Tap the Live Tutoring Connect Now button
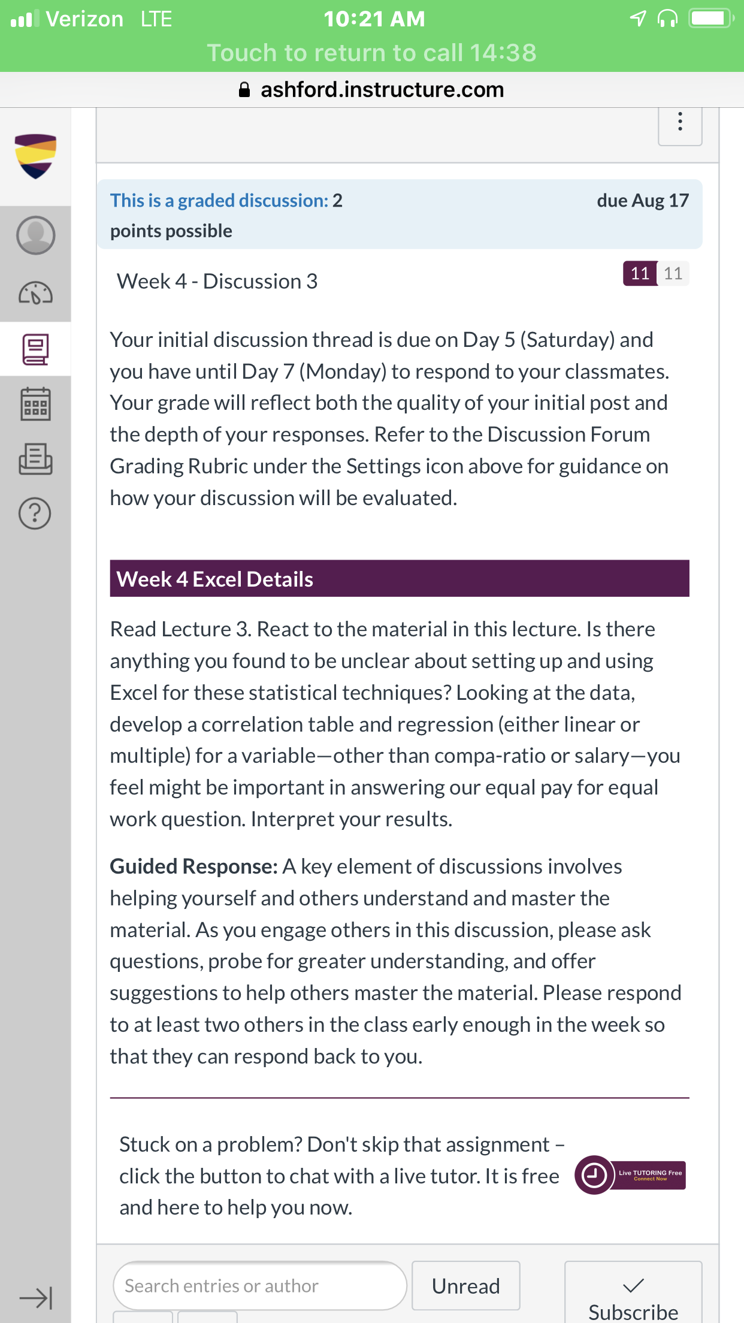The height and width of the screenshot is (1323, 744). point(651,1175)
